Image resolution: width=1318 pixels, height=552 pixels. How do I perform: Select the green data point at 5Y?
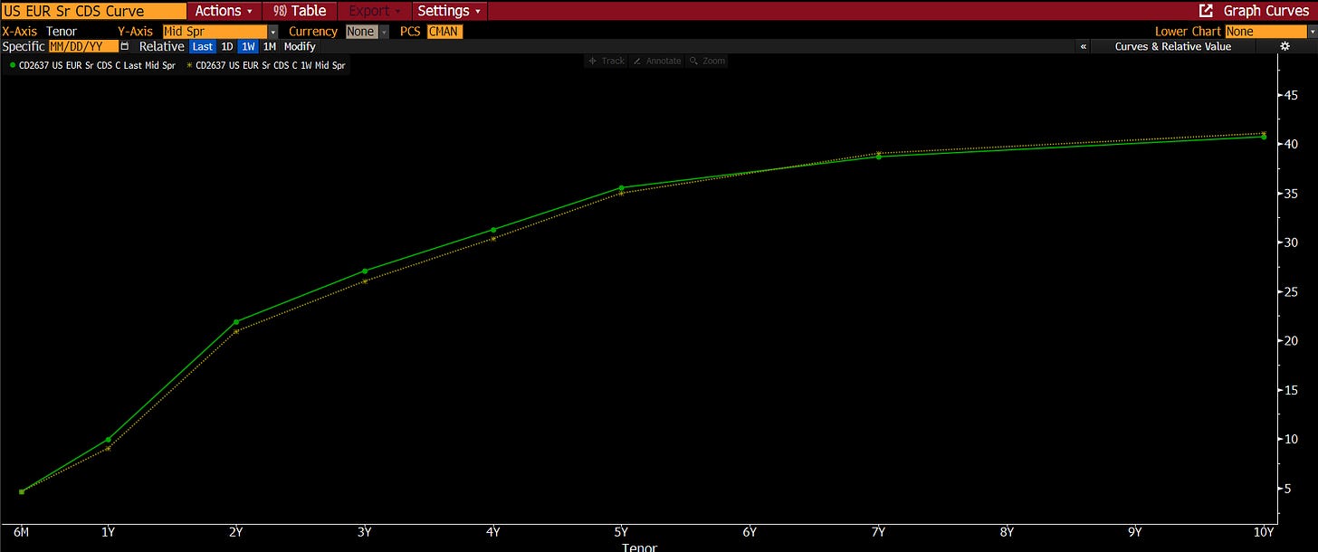pos(621,188)
